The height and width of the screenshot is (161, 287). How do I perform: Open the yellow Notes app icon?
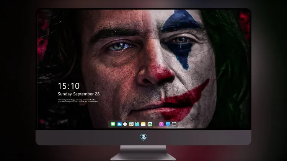(143, 124)
